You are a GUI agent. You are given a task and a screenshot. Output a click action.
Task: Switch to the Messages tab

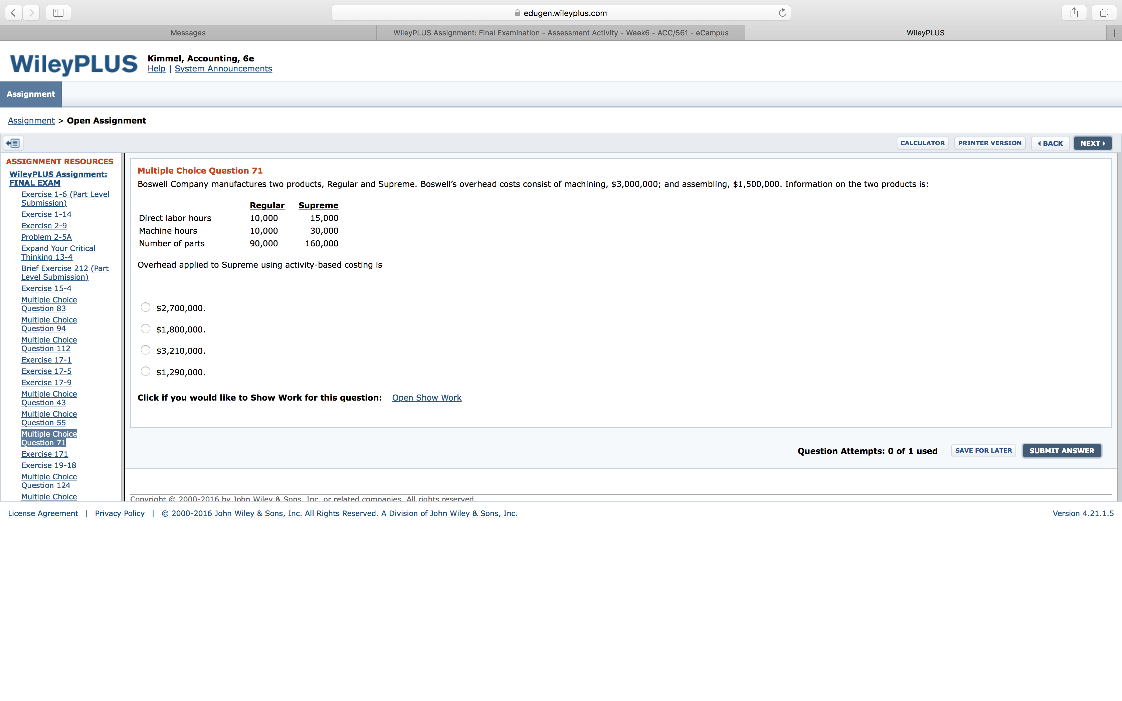188,32
